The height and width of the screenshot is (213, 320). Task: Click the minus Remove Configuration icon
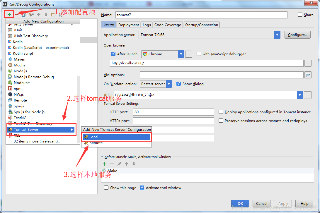(x=17, y=14)
